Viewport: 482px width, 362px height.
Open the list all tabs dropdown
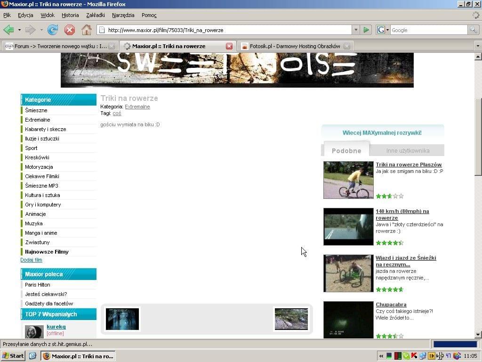[478, 46]
